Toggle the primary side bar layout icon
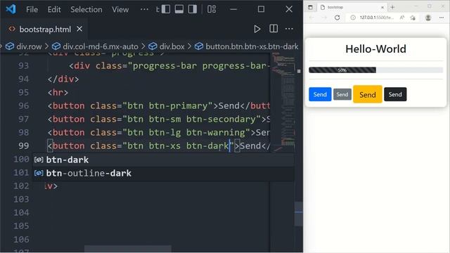The image size is (450, 253). 166,9
